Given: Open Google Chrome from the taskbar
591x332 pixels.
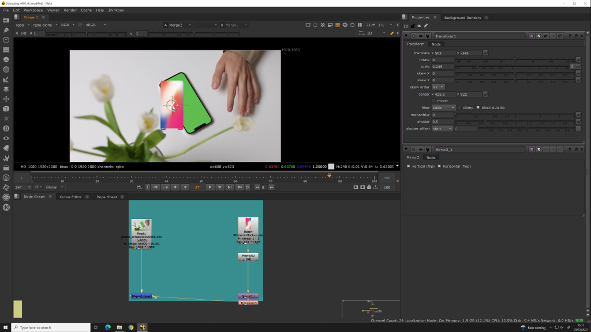Looking at the screenshot, I should [x=131, y=327].
